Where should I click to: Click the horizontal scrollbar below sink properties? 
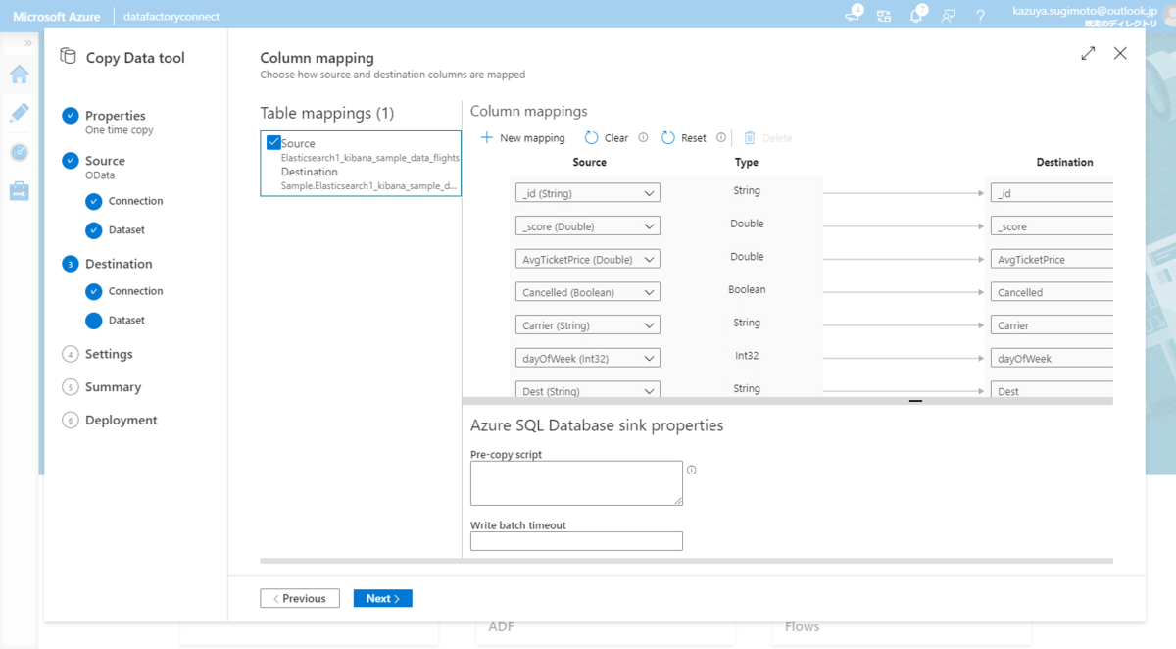pyautogui.click(x=686, y=561)
